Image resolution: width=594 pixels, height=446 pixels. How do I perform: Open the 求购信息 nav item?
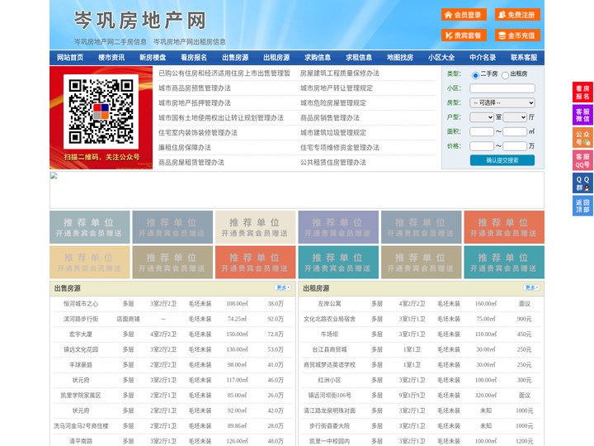pos(318,58)
